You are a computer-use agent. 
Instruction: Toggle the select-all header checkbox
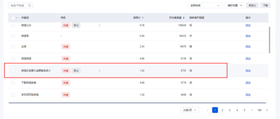tap(13, 18)
